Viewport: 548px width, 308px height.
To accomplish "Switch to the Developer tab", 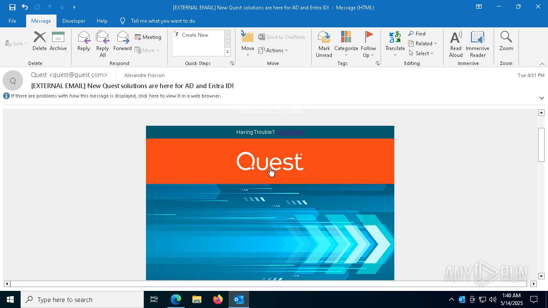I will pos(74,21).
